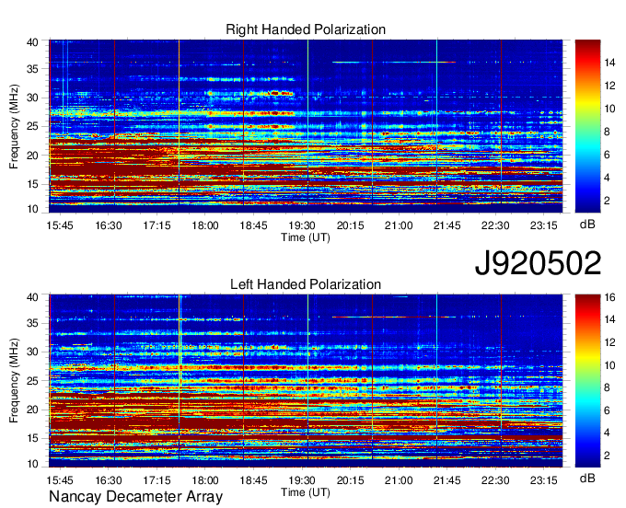The width and height of the screenshot is (626, 508).
Task: Click "6" on the Right Handed colorbar scale
Action: click(x=607, y=155)
